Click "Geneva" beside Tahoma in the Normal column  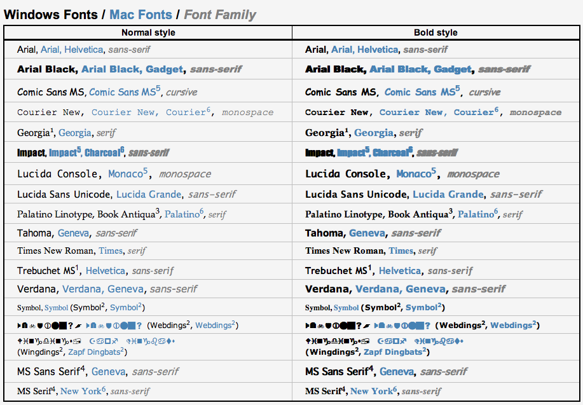tap(73, 233)
